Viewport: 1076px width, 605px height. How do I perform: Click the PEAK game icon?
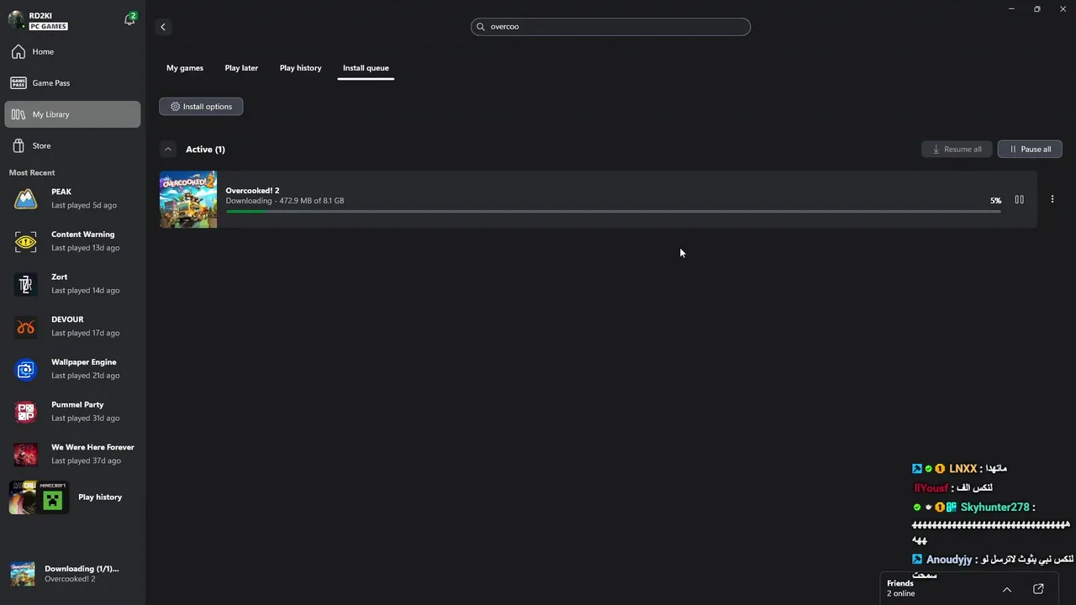tap(26, 198)
